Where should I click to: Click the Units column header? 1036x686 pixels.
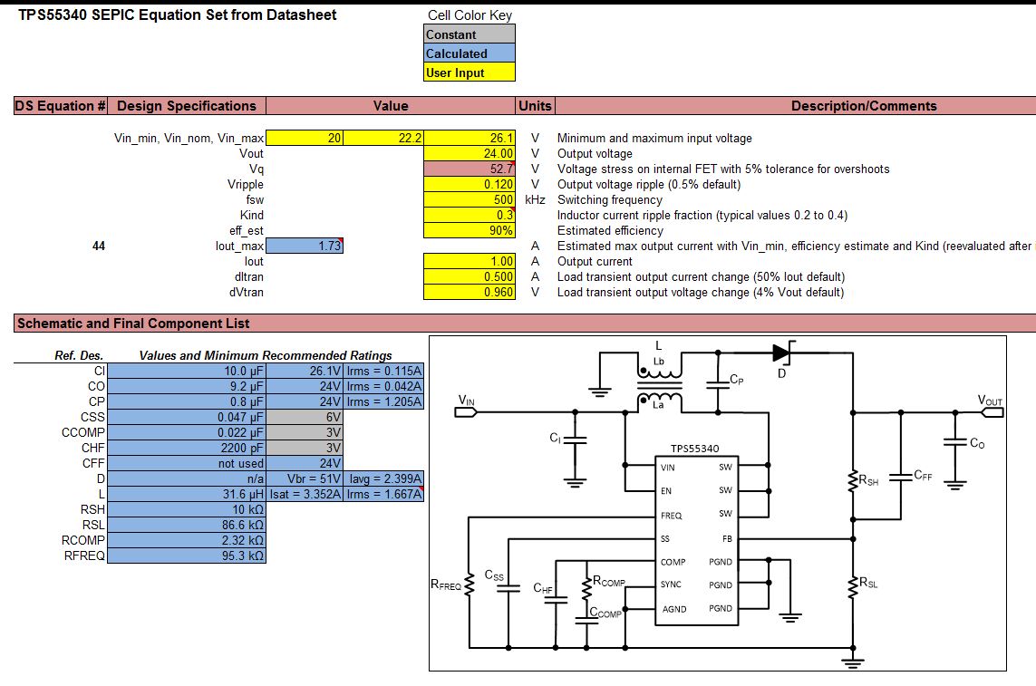click(535, 106)
